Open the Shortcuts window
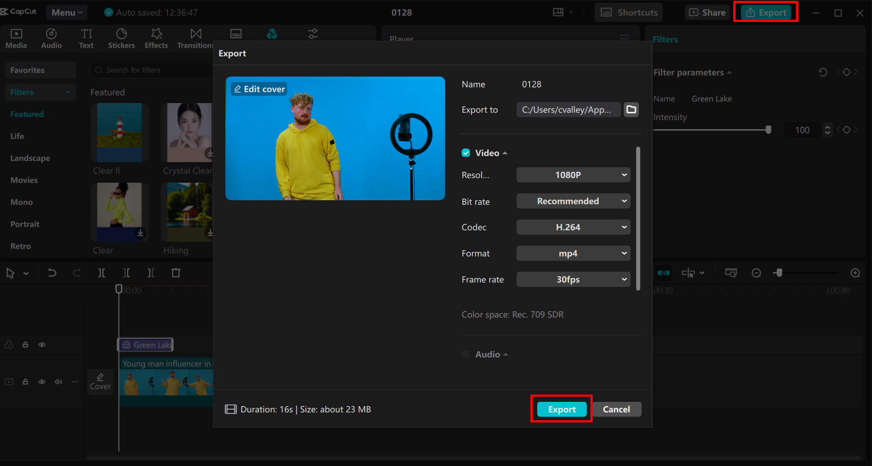 tap(629, 12)
